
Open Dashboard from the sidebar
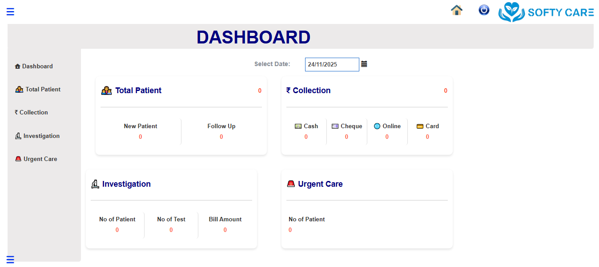coord(34,66)
